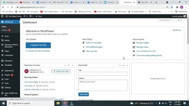The width and height of the screenshot is (189, 106).
Task: Go to Updates submenu item
Action: click(6, 30)
